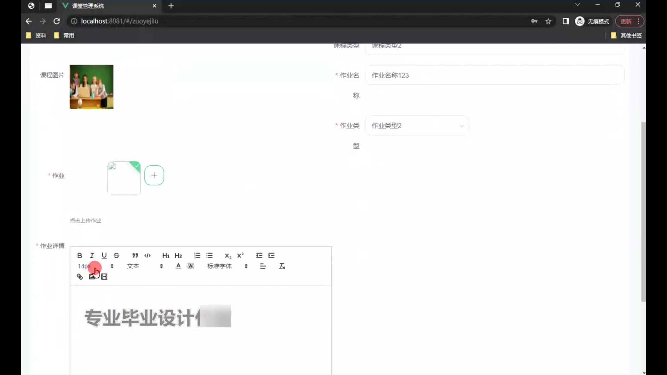The width and height of the screenshot is (667, 375).
Task: Add another homework file with plus button
Action: (154, 175)
